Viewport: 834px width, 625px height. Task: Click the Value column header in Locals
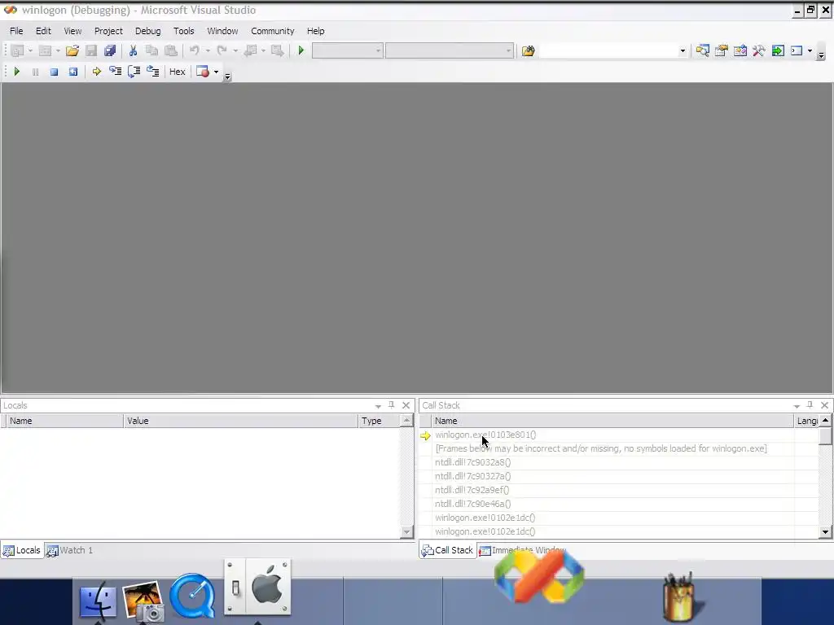tap(240, 421)
